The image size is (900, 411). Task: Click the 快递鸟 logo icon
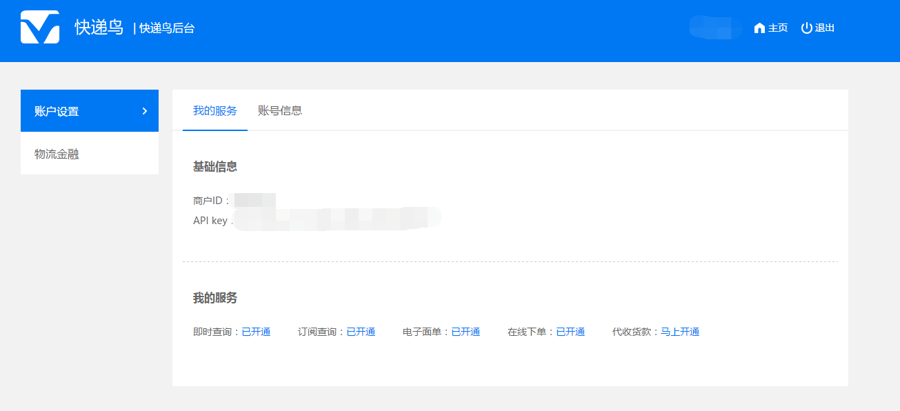tap(40, 27)
